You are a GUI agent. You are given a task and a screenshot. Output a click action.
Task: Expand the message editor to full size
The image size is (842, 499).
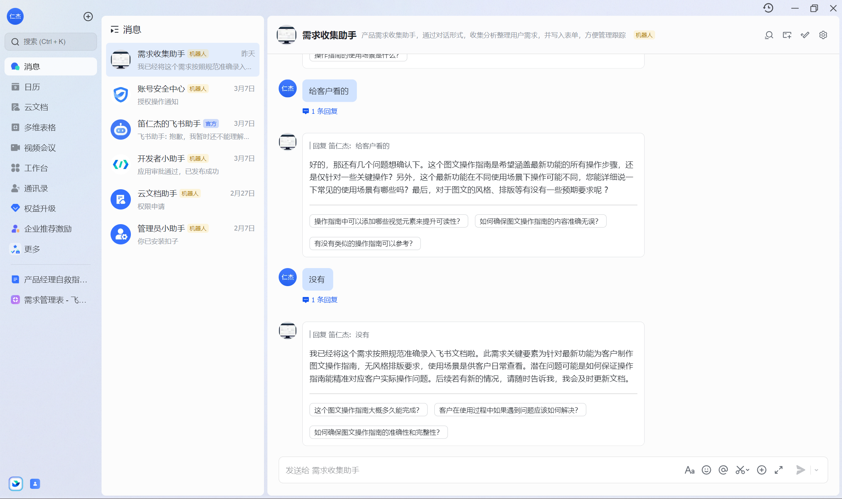pyautogui.click(x=779, y=470)
